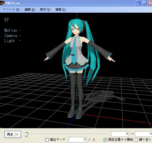152x143 pixels.
Task: Open the ファイル (F) menu
Action: coord(12,10)
